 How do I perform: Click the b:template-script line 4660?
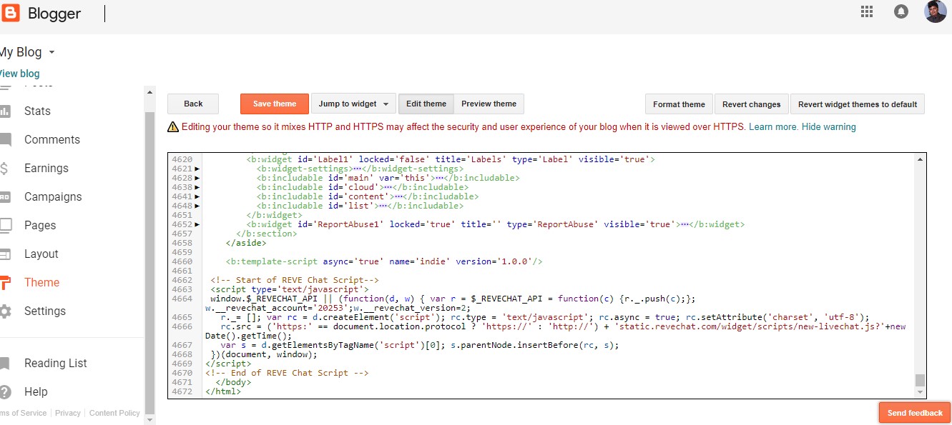point(384,261)
